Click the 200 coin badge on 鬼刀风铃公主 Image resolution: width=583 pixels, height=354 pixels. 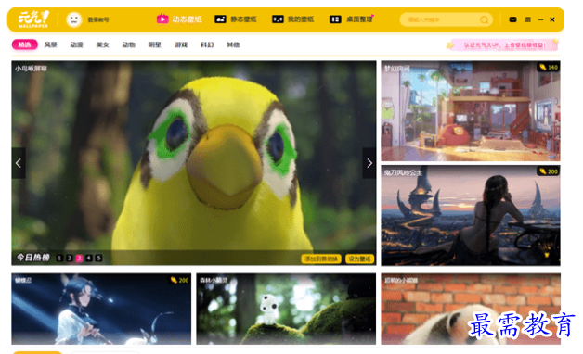coord(549,171)
